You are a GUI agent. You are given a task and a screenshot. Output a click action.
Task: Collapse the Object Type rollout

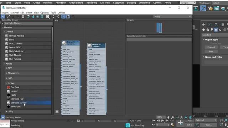(x=203, y=39)
